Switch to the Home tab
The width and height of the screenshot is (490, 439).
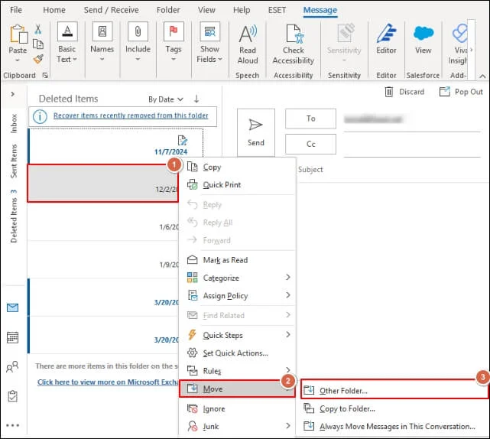tap(54, 10)
